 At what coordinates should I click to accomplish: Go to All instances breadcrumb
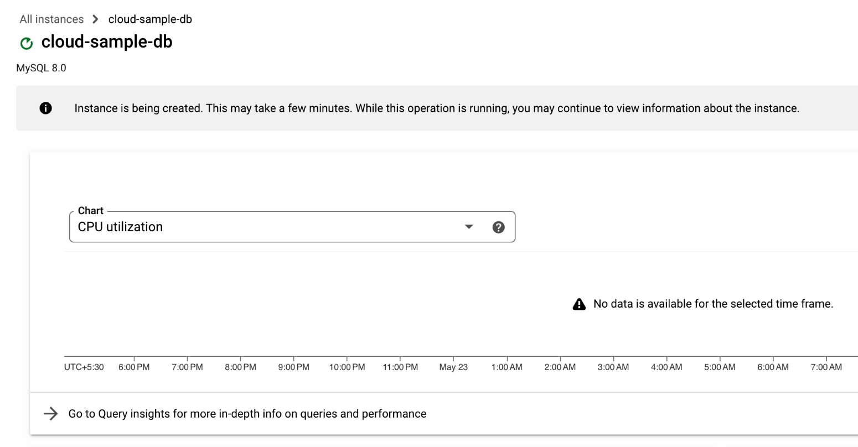51,19
